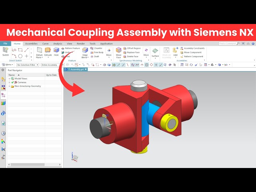The image size is (256, 192).
Task: Open the Reuse Library sidebar tab
Action: [3, 103]
